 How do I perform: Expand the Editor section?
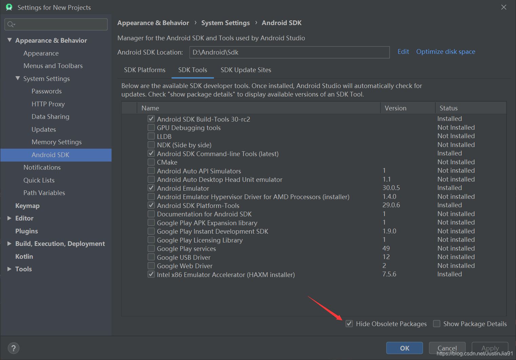(x=9, y=218)
